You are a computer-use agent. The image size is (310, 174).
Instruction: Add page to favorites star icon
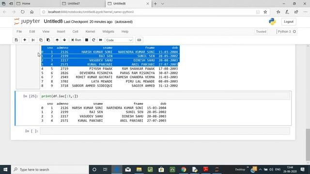265,12
